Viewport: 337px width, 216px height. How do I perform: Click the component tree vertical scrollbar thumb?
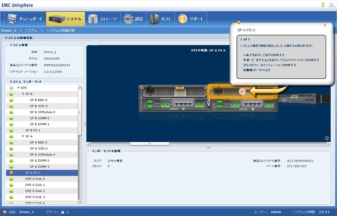(x=80, y=112)
